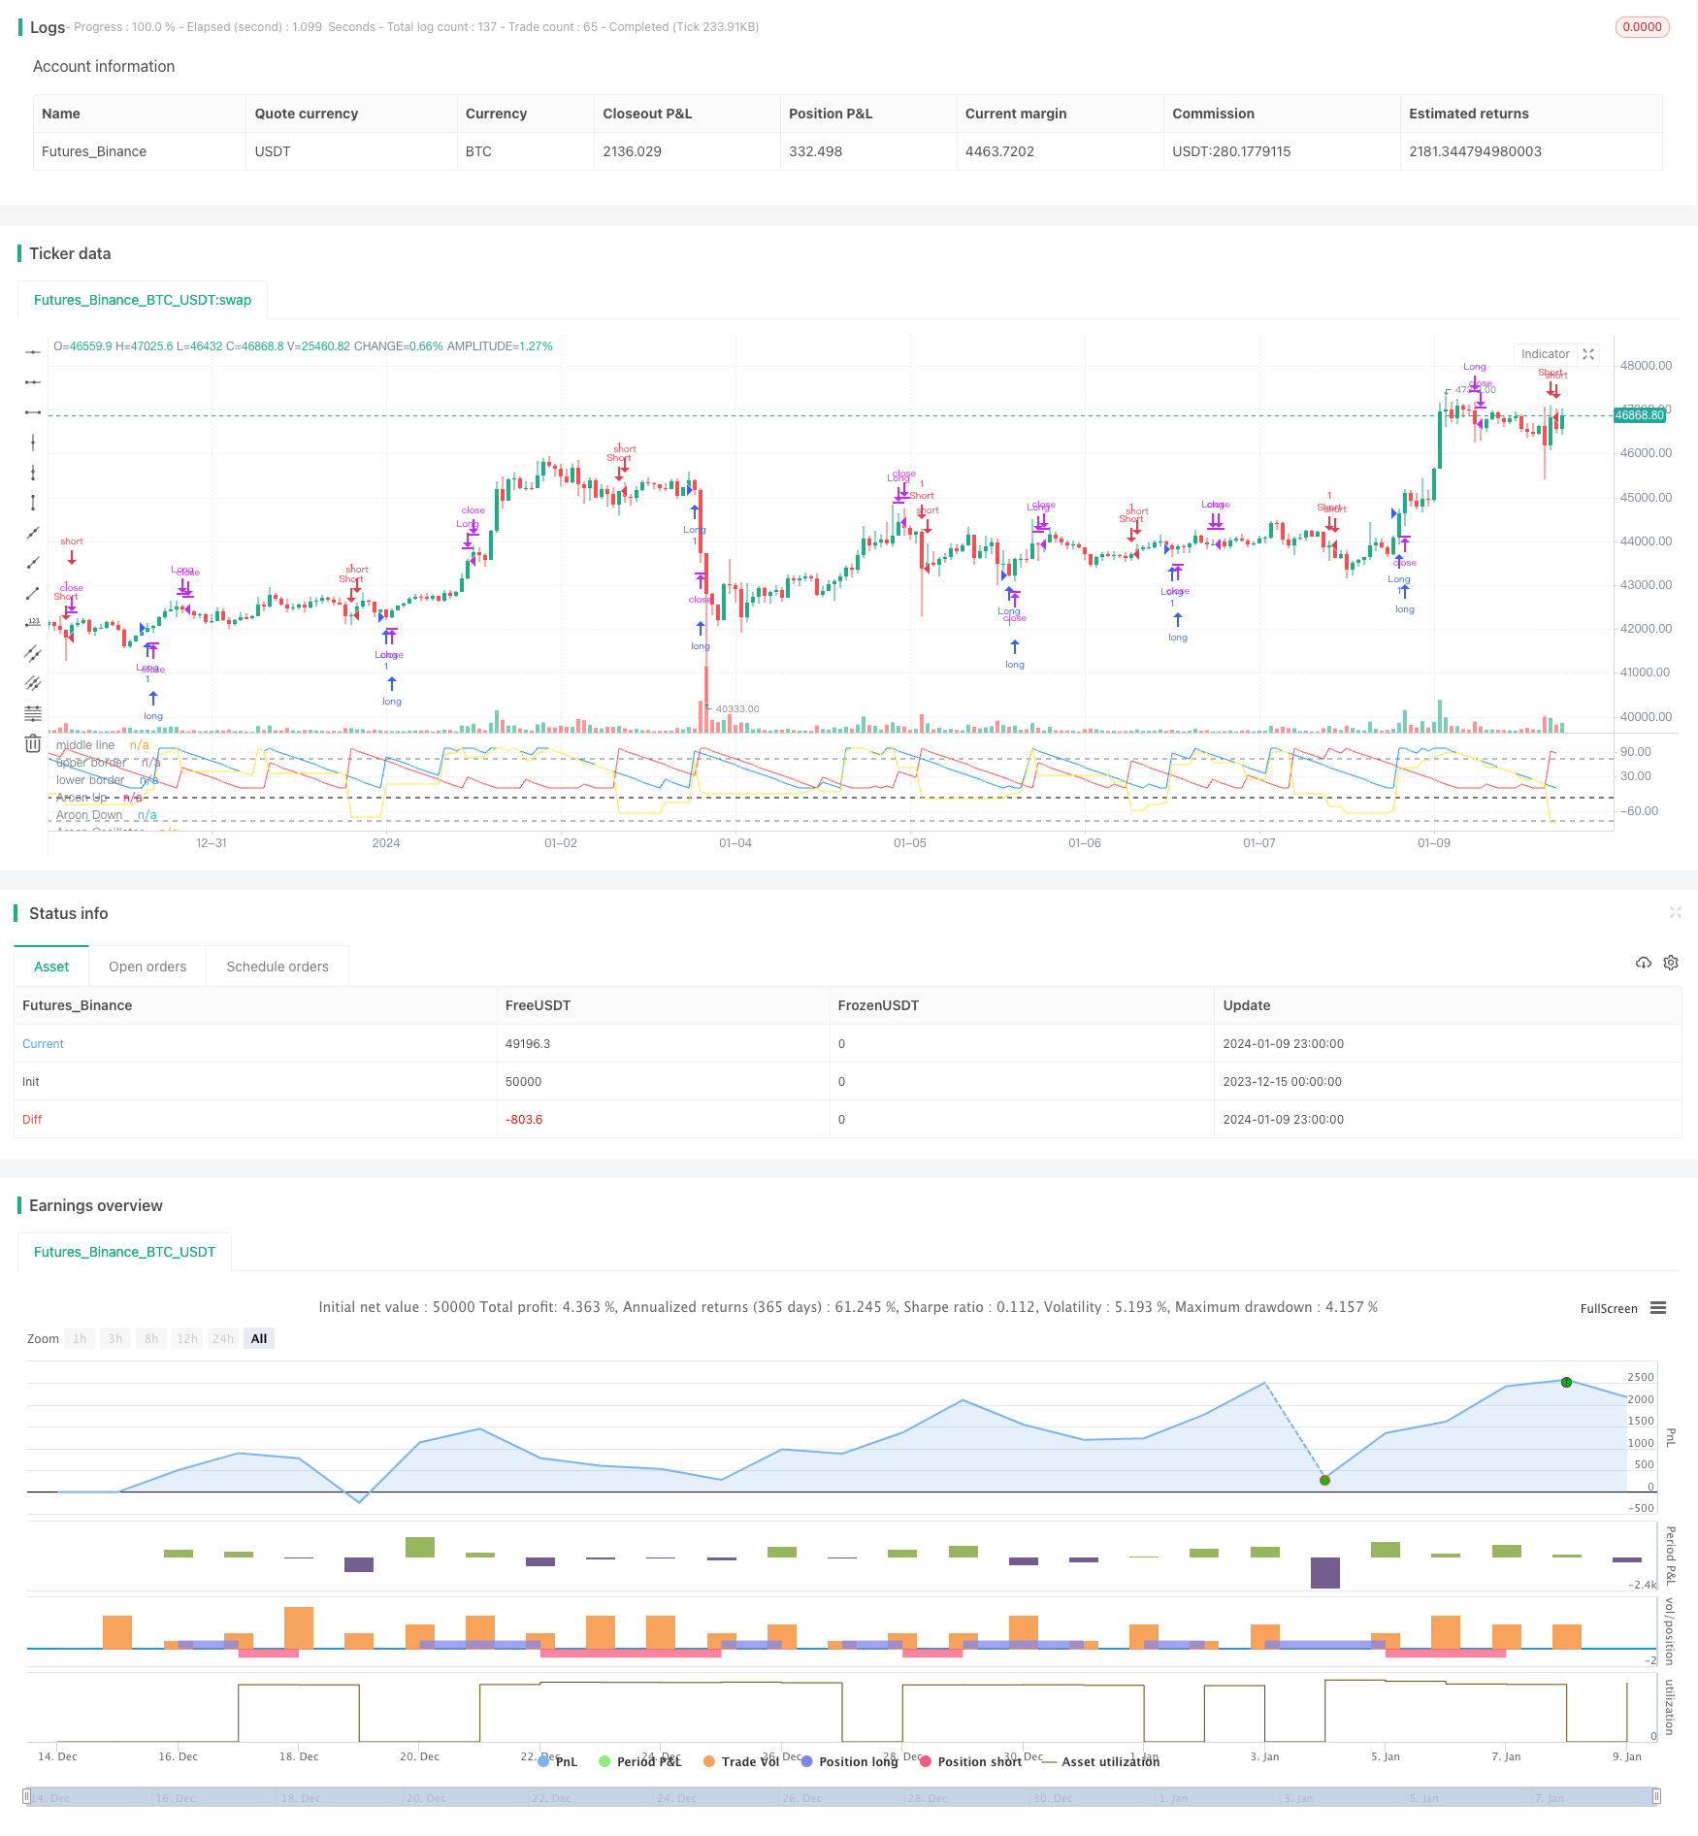Set earnings chart zoom to 8h
Viewport: 1698px width, 1836px height.
pos(151,1338)
